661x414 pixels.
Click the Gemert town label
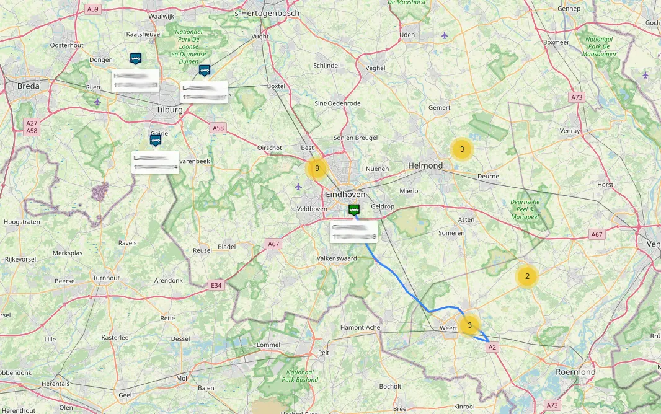click(439, 107)
